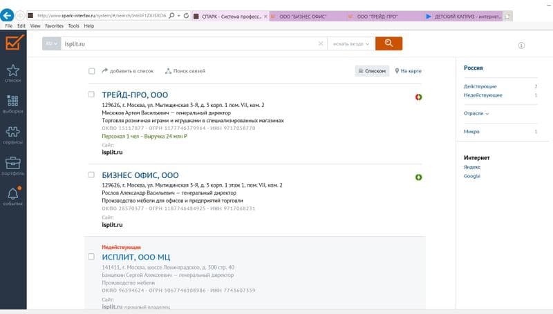This screenshot has width=553, height=314.
Task: Click the browser forward arrow button
Action: [x=20, y=15]
